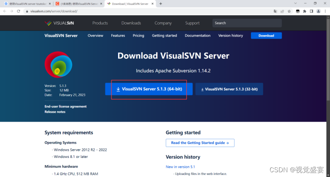The width and height of the screenshot is (330, 177).
Task: Click the browser address bar URL
Action: coord(54,11)
